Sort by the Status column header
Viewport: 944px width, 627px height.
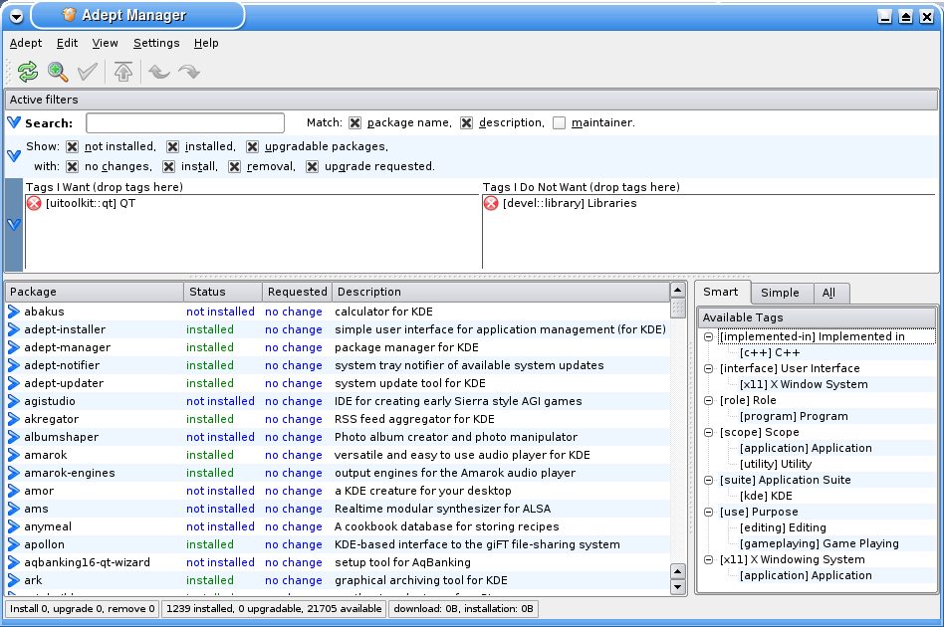click(223, 292)
